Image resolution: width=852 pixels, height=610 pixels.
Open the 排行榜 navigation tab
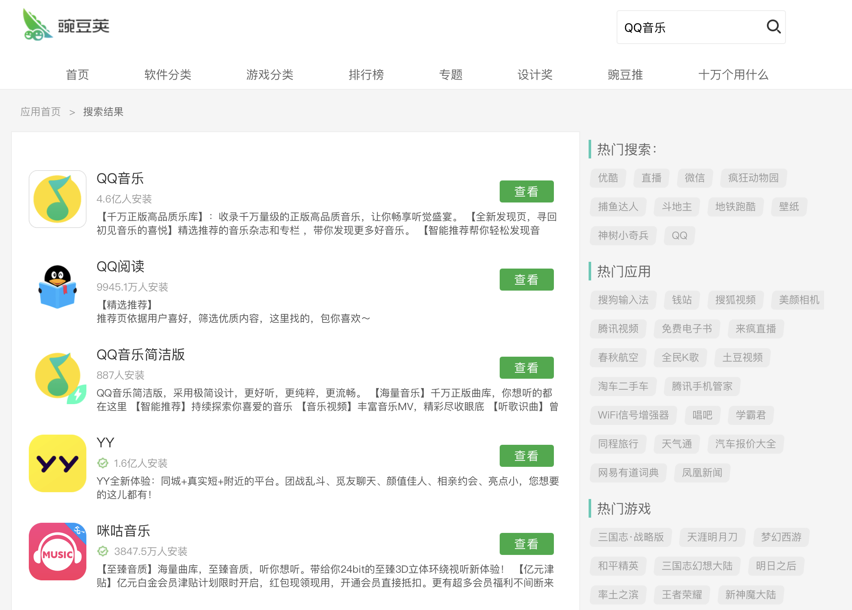(366, 75)
